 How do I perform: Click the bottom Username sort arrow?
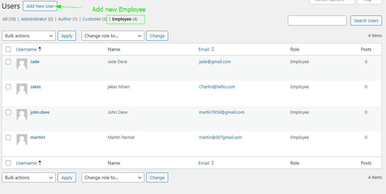click(40, 163)
